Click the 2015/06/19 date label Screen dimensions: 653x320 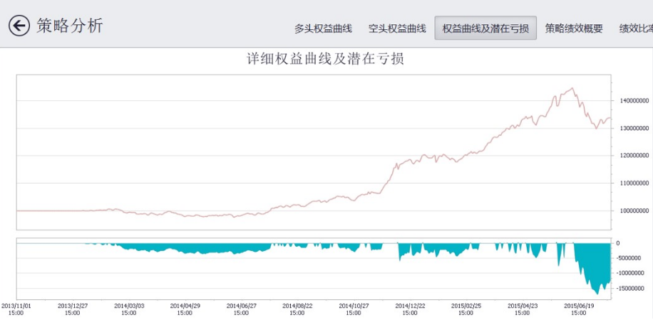[579, 309]
